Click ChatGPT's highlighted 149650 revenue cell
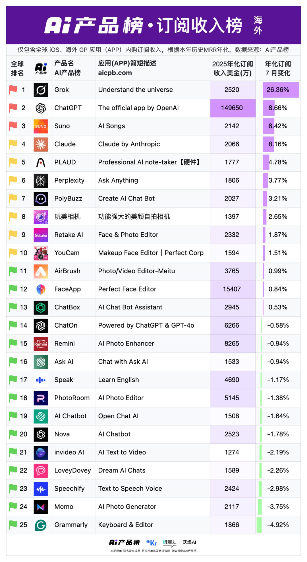This screenshot has height=562, width=307. pos(233,108)
